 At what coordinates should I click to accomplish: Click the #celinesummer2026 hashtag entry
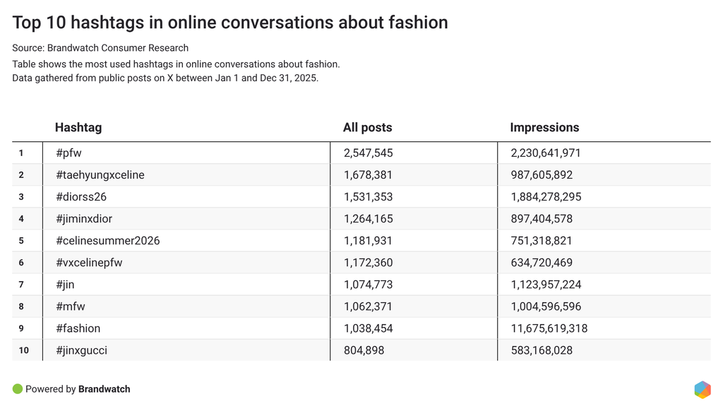pos(107,240)
